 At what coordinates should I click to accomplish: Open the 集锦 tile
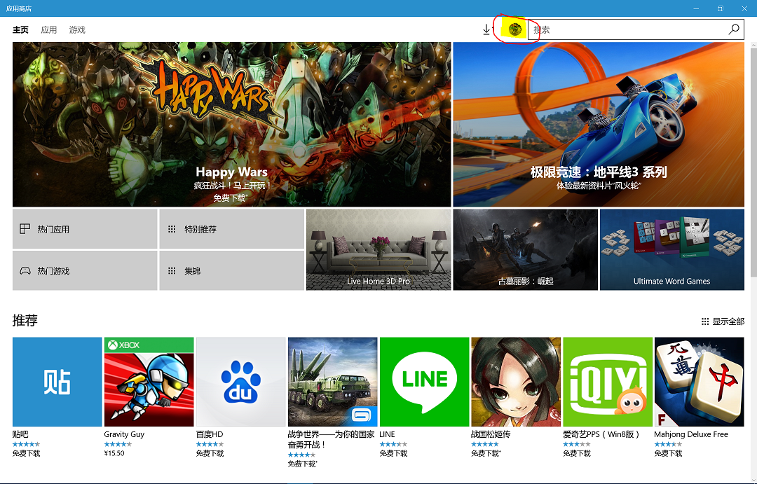(232, 270)
